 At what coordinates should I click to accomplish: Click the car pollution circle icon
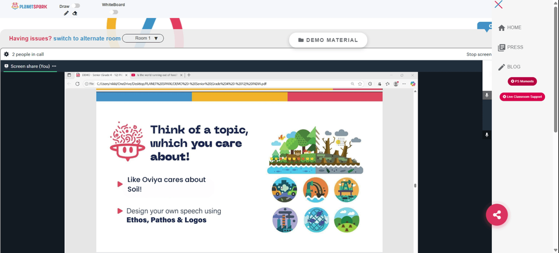pos(285,190)
